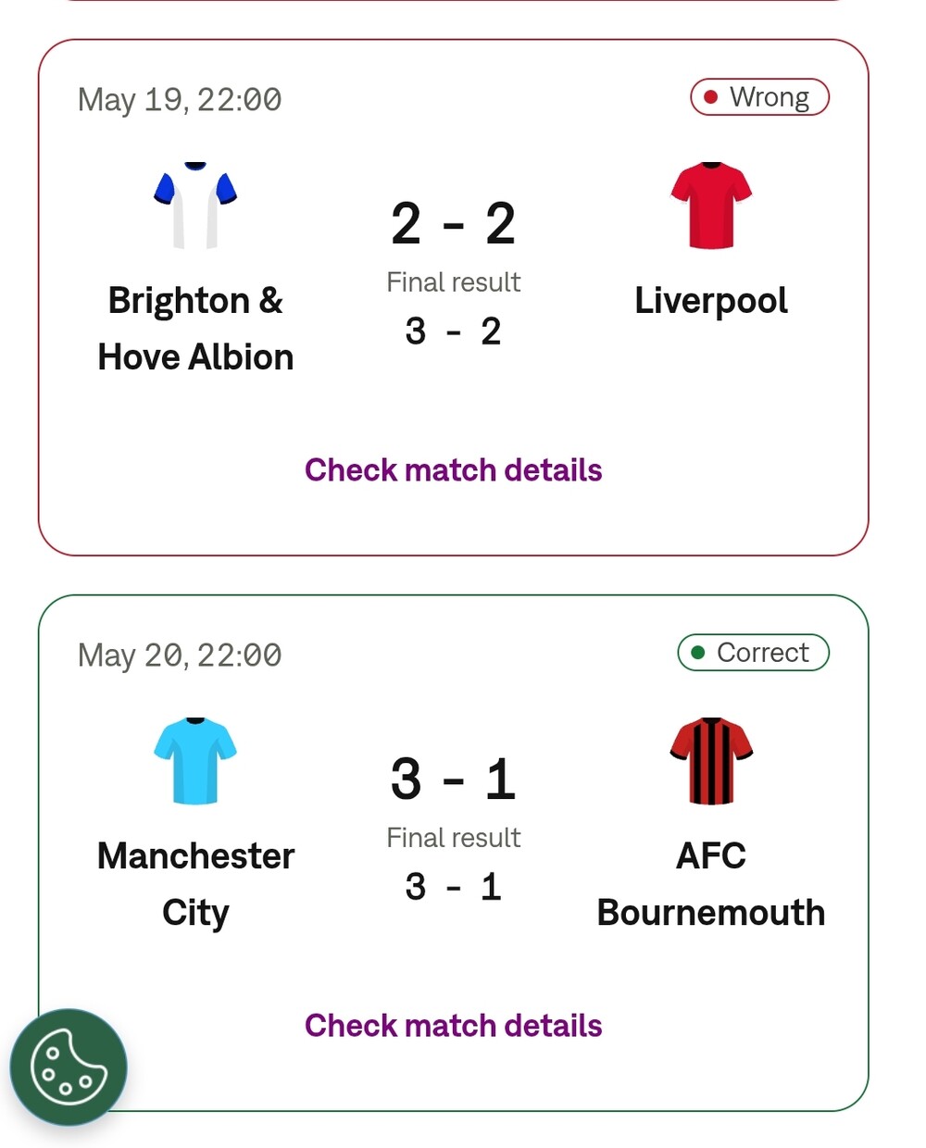This screenshot has height=1148, width=926.
Task: Click the May 20, 22:00 date label
Action: [180, 655]
